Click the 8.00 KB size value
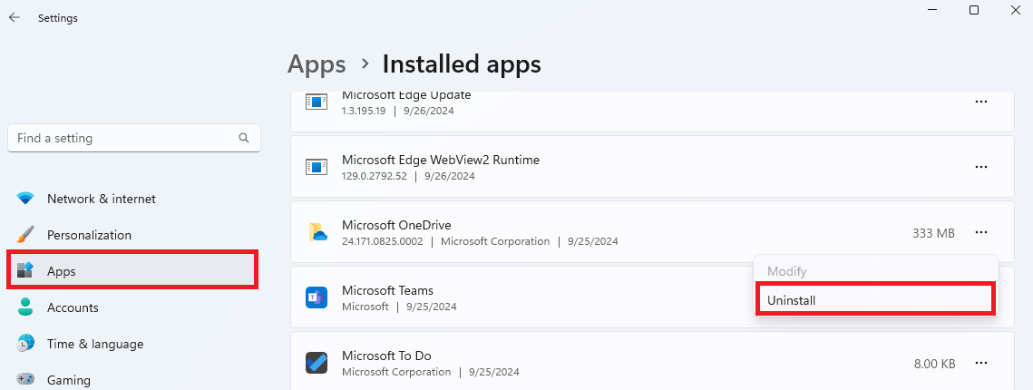 [934, 363]
